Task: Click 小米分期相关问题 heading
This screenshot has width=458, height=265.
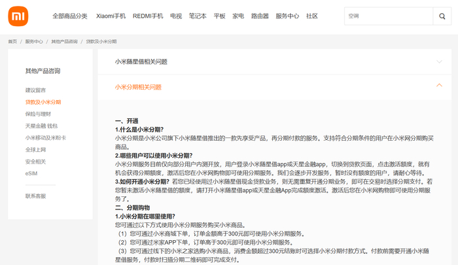Action: click(138, 87)
